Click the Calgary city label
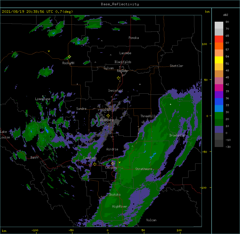 coord(111,168)
